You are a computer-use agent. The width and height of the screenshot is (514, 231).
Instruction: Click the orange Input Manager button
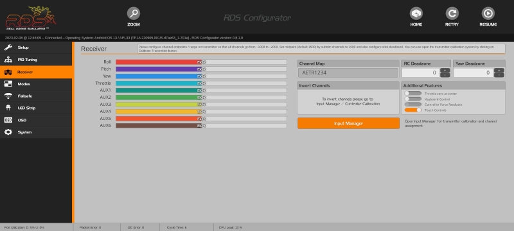tap(348, 123)
